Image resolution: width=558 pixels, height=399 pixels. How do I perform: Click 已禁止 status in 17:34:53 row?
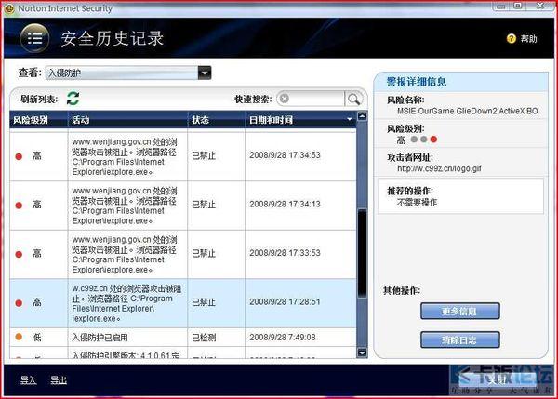tap(204, 155)
